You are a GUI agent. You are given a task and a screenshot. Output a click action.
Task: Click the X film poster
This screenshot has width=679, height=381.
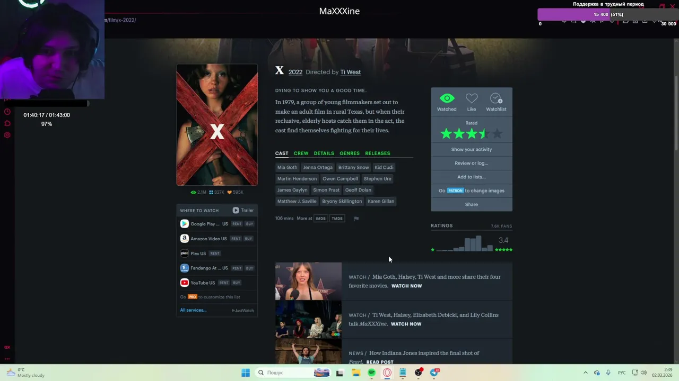pyautogui.click(x=217, y=125)
